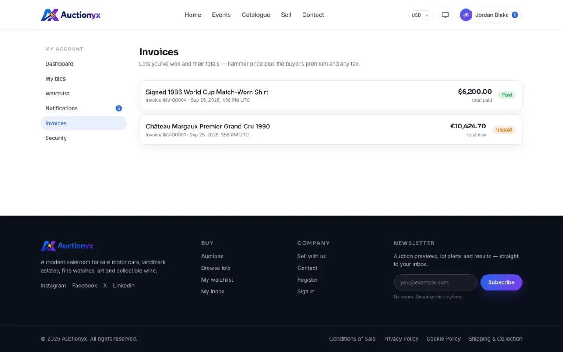Open the Sign in footer link

click(306, 291)
